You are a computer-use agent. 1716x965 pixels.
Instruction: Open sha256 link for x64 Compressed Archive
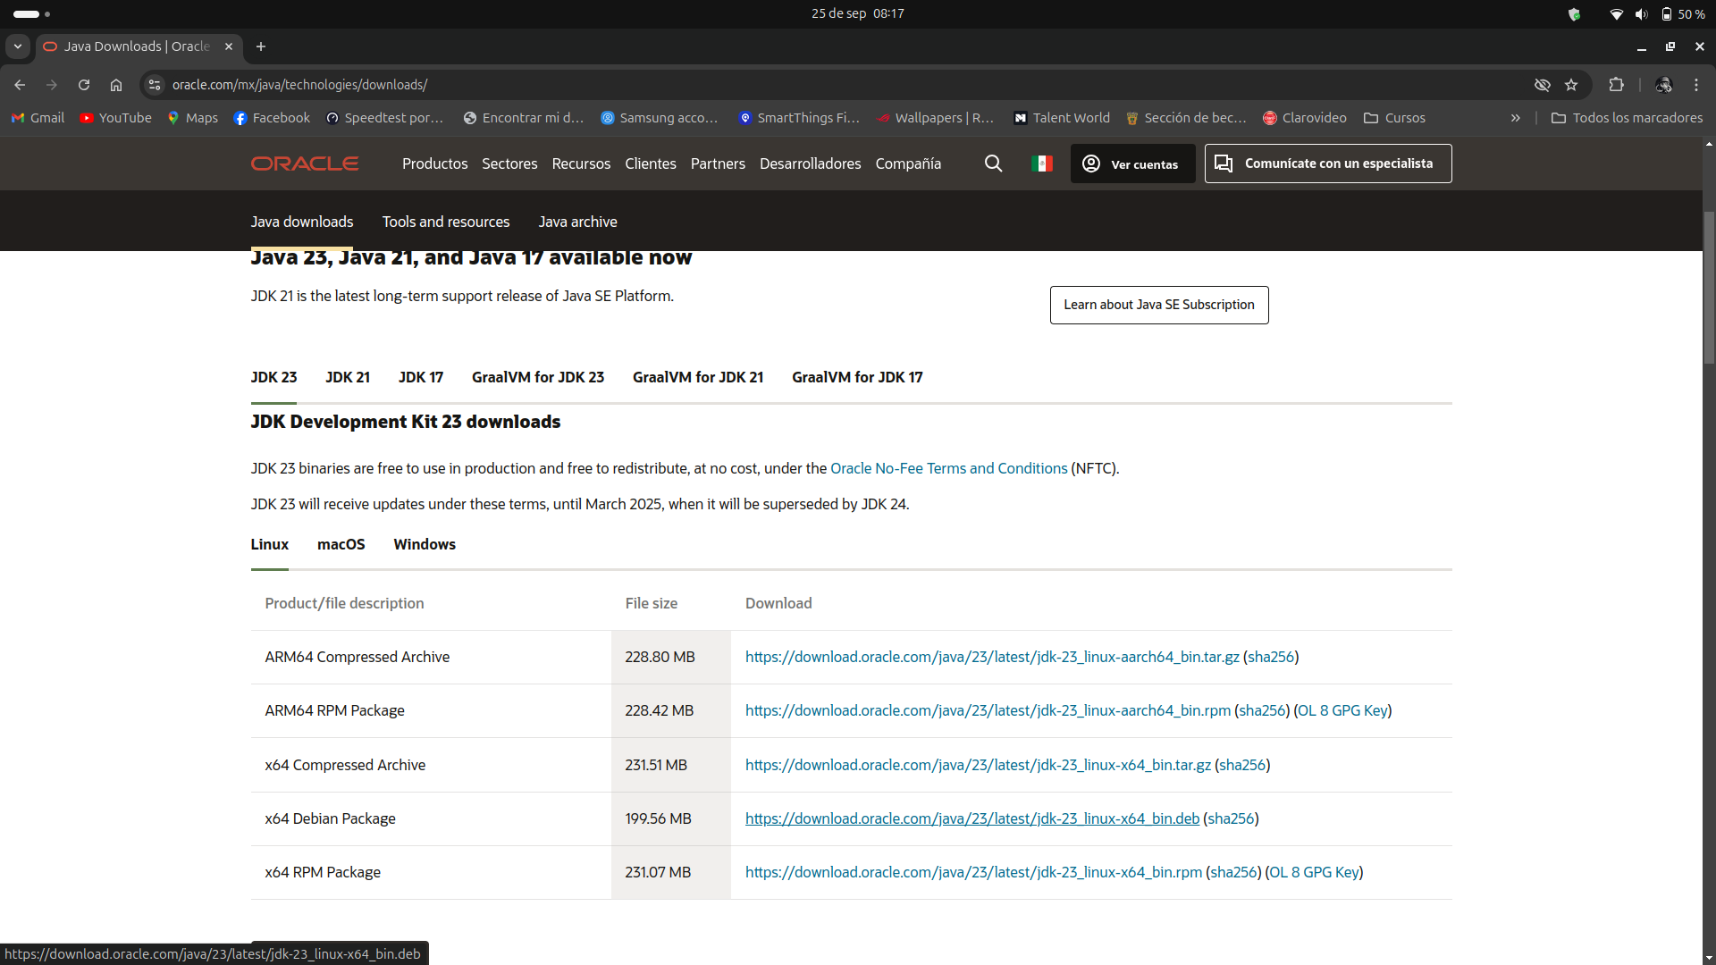tap(1242, 765)
